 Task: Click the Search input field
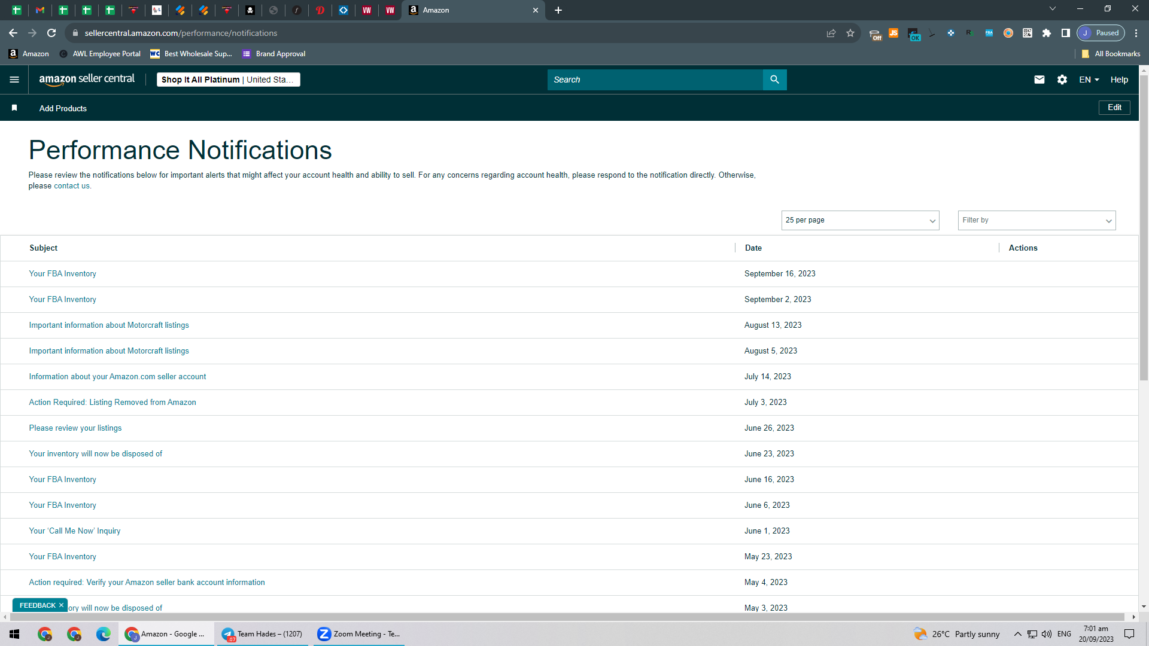(655, 80)
